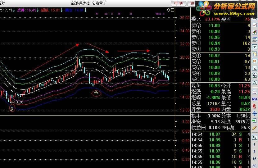The image size is (258, 168).
Task: Select the 卖③ 10.96 ask row
Action: [x=220, y=37]
